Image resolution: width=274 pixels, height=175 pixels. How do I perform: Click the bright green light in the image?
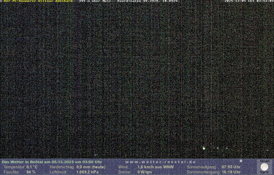[204, 148]
